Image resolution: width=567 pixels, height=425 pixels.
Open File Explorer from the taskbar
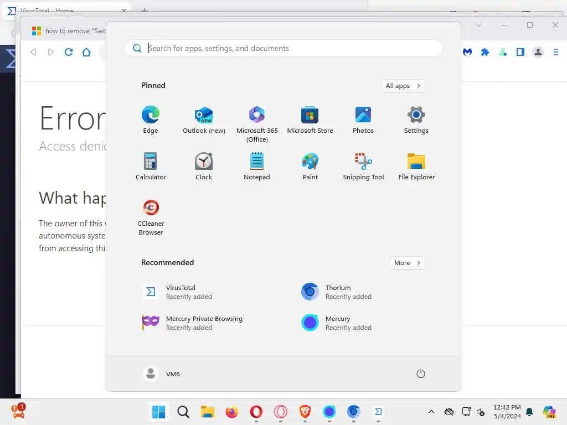pyautogui.click(x=208, y=412)
